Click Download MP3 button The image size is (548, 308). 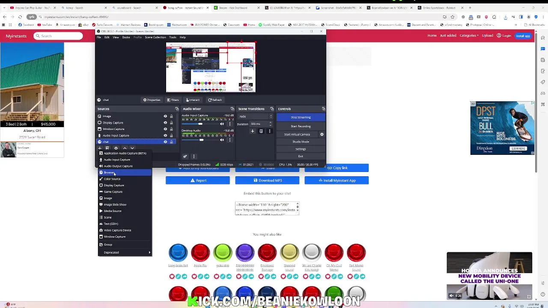coord(267,181)
